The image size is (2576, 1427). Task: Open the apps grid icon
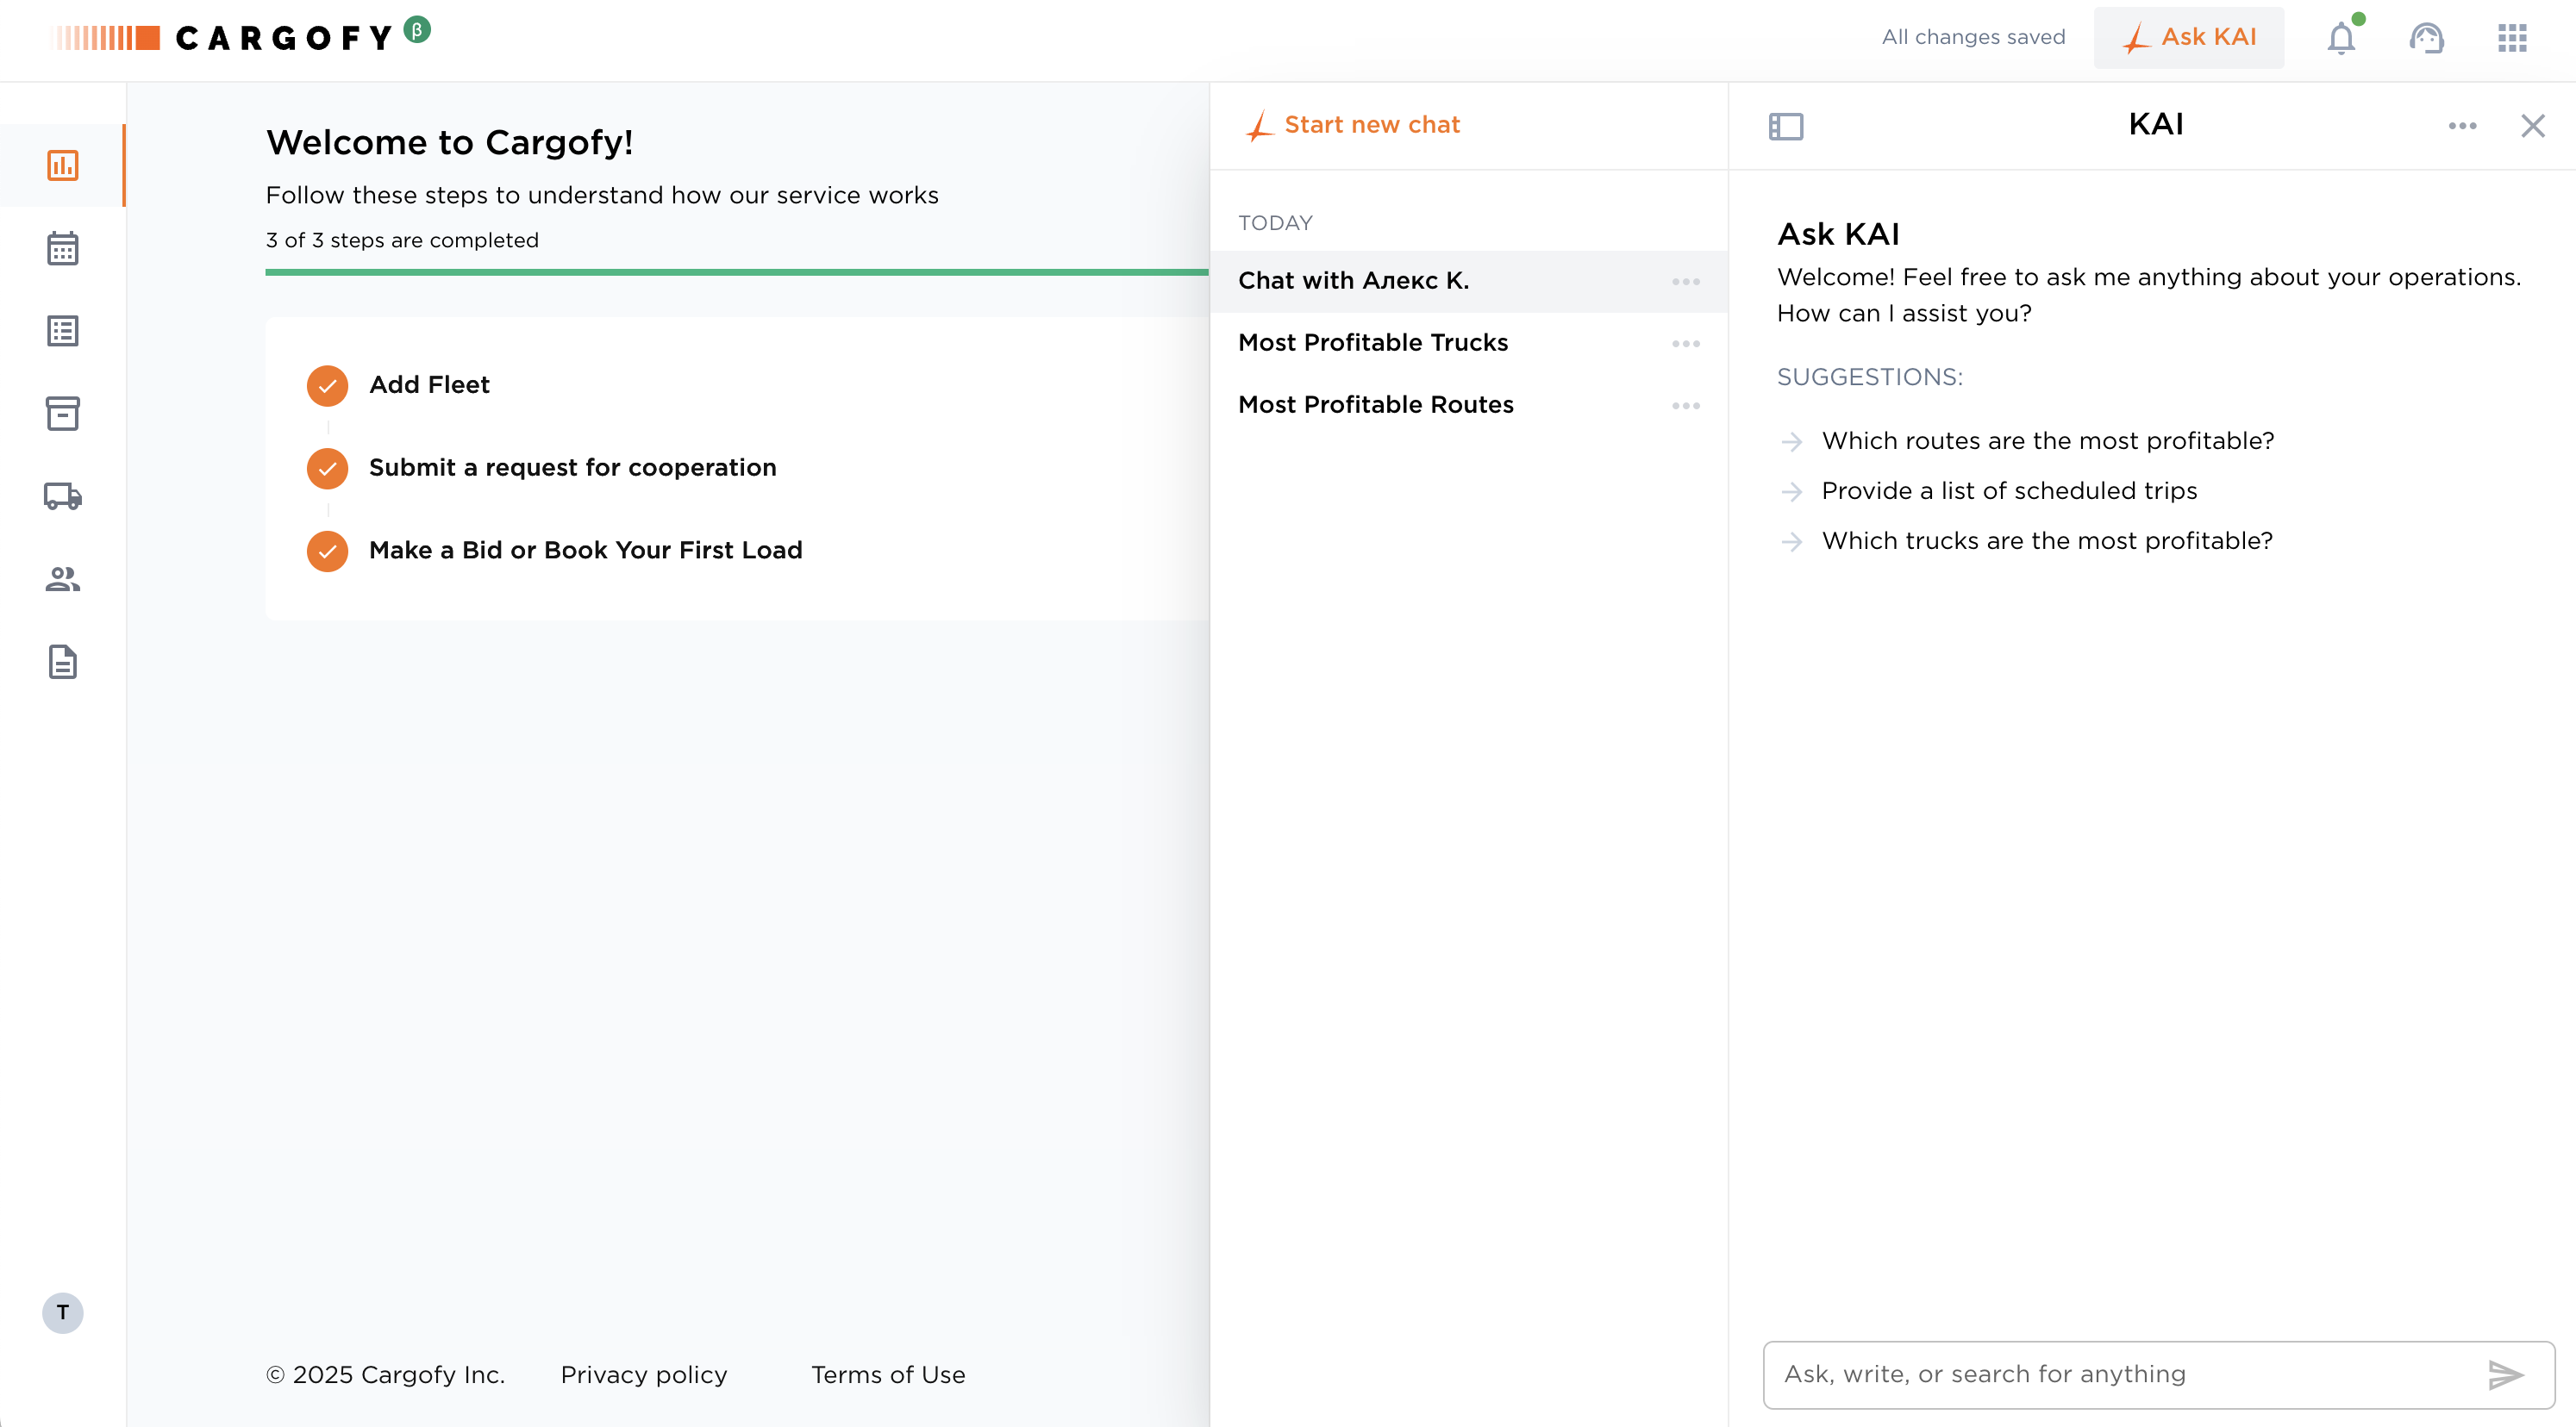click(x=2511, y=38)
